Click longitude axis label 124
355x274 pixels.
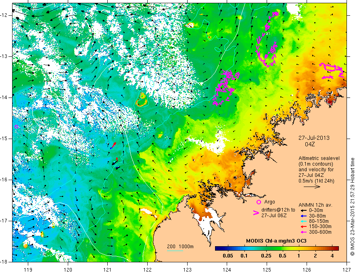tap(227, 270)
